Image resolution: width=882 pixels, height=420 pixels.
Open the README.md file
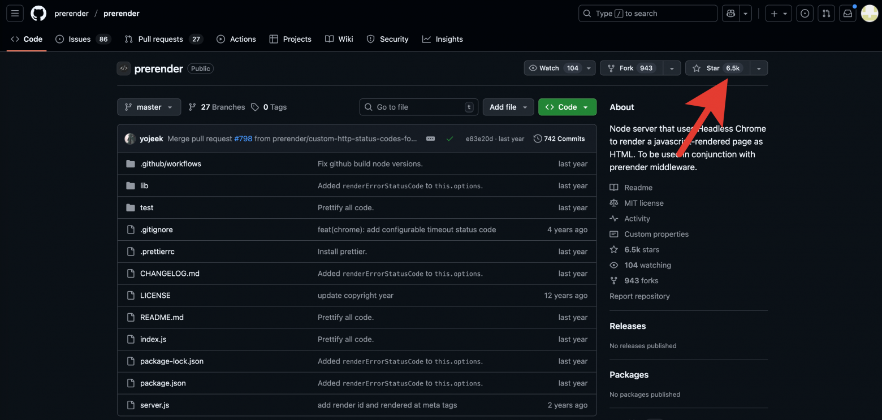(x=162, y=317)
